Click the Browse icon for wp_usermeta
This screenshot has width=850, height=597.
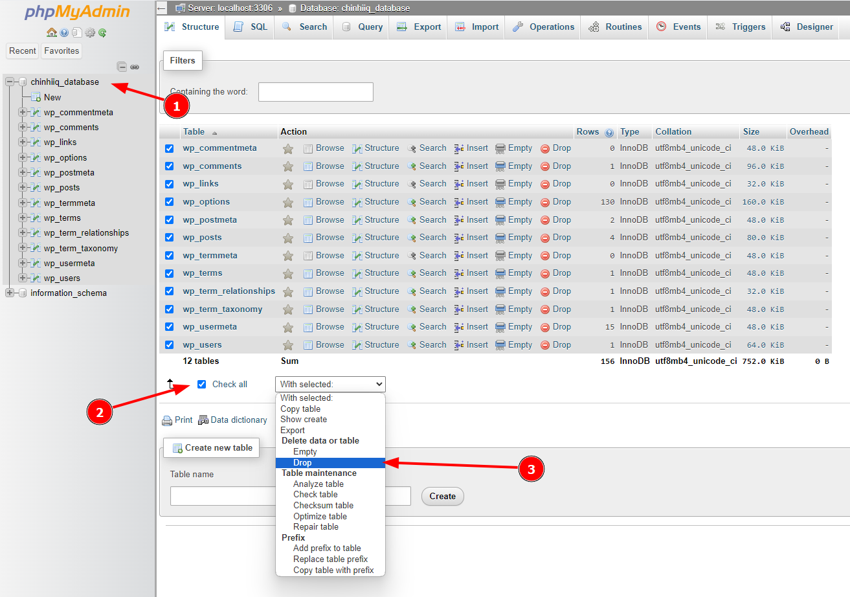(308, 327)
